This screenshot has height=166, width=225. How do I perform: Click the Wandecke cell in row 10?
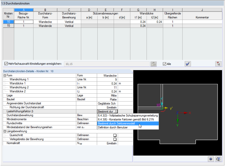45,22
